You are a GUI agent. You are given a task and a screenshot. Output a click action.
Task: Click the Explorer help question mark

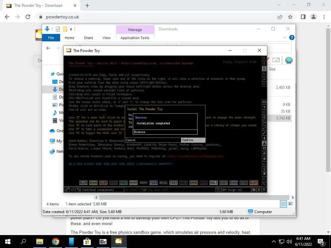click(x=292, y=37)
